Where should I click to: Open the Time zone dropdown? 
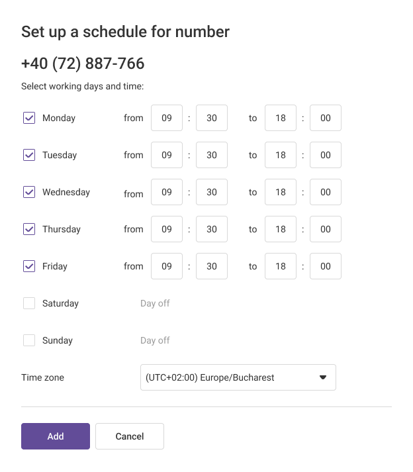pos(238,377)
